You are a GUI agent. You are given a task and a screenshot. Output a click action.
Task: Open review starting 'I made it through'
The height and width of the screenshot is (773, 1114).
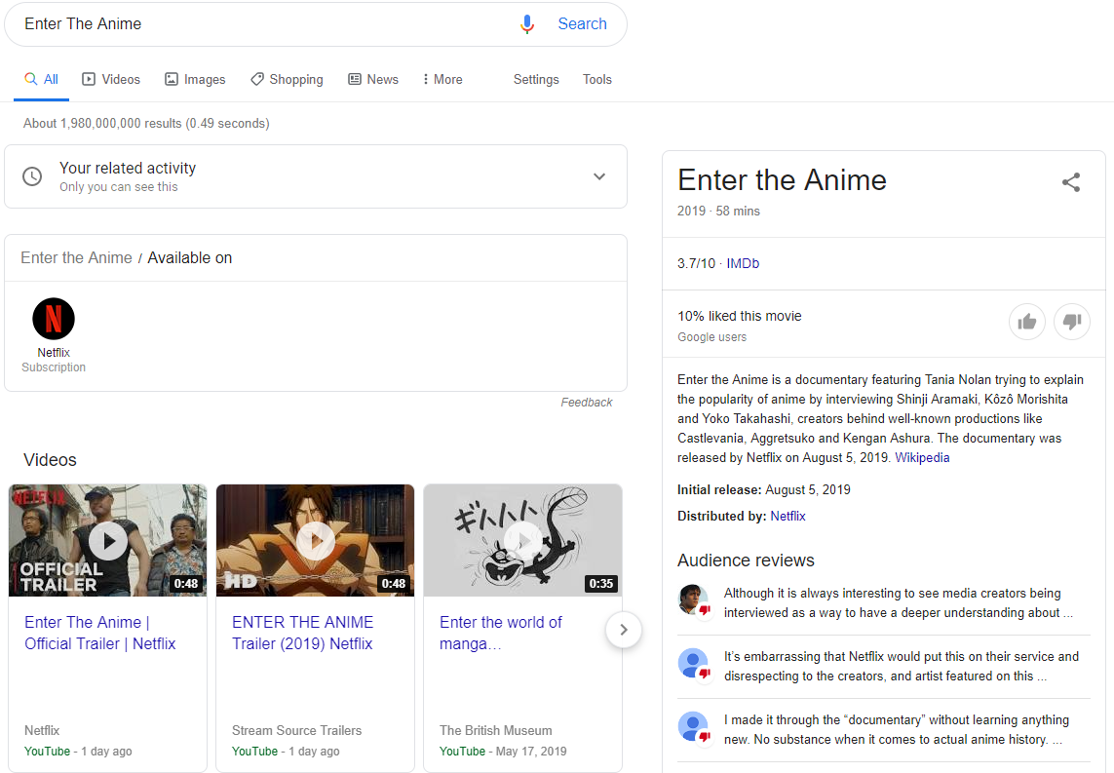[896, 730]
